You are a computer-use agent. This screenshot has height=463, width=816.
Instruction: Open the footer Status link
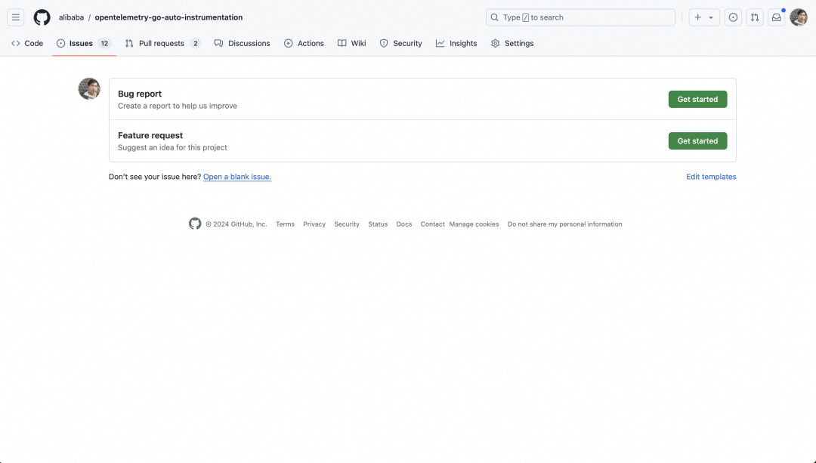point(378,224)
